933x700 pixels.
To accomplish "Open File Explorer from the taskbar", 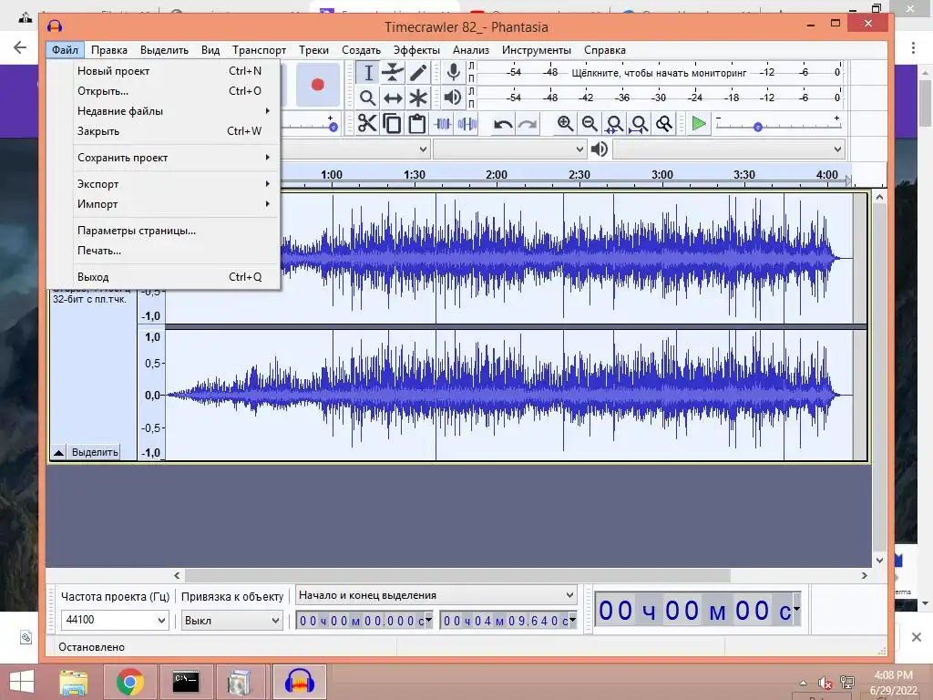I will point(73,682).
